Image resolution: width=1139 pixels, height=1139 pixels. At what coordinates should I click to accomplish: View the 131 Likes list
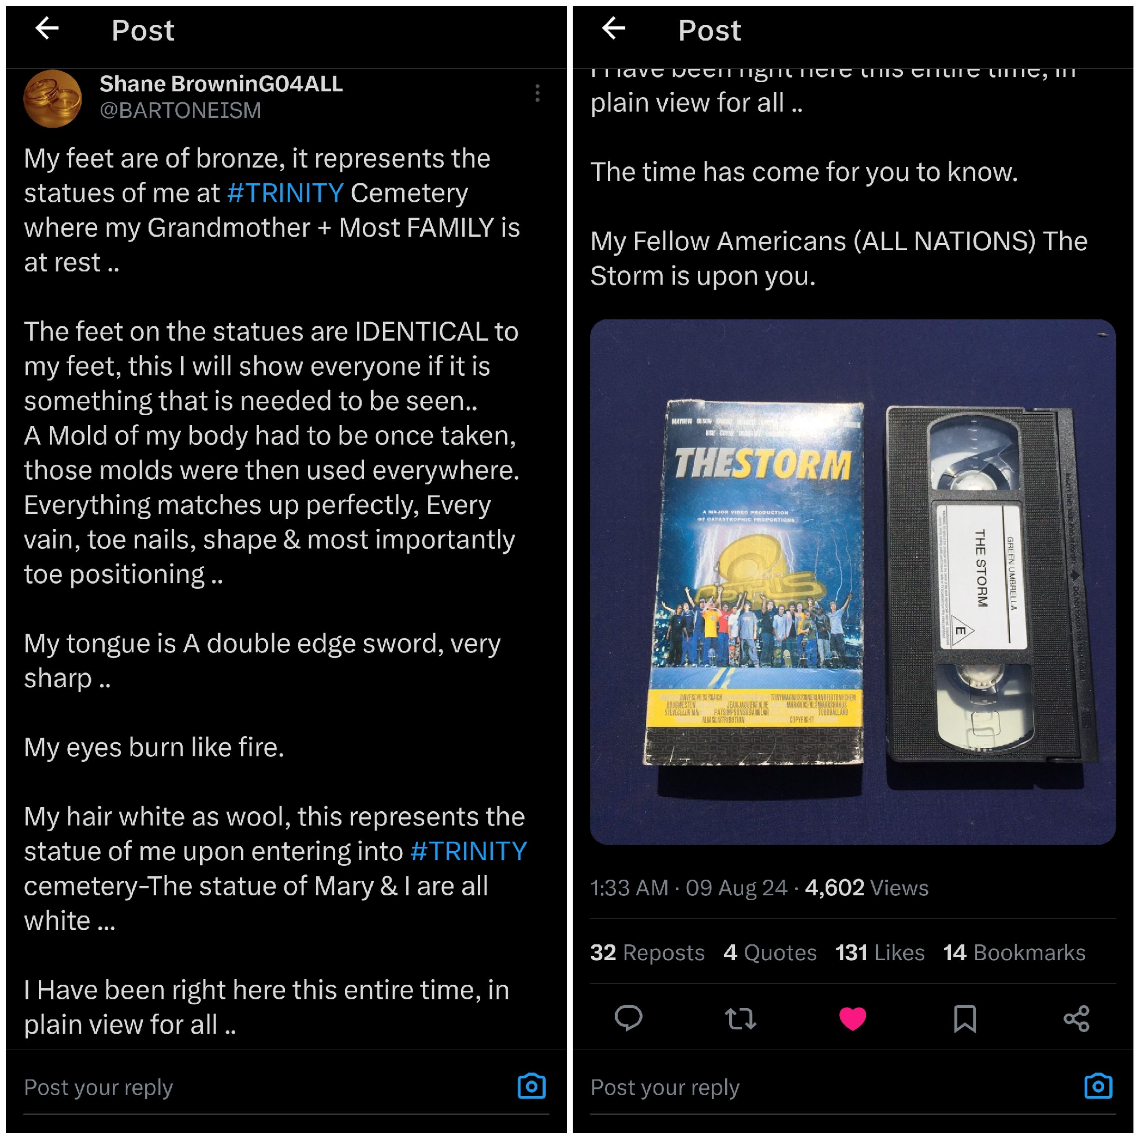880,953
